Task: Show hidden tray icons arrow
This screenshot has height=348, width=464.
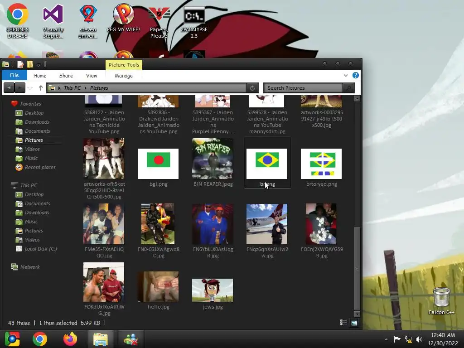Action: pos(386,339)
